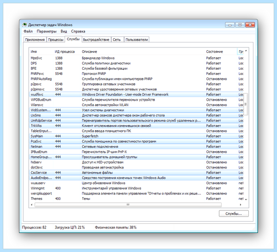Select the CscService service row

[136, 173]
